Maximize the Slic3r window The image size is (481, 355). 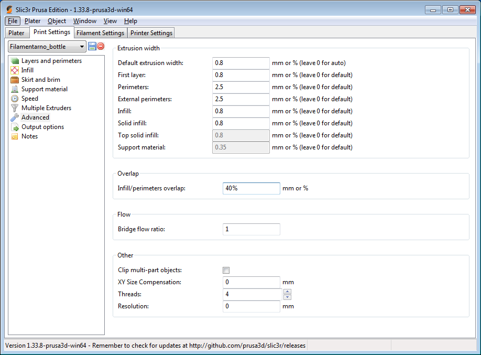click(x=450, y=10)
